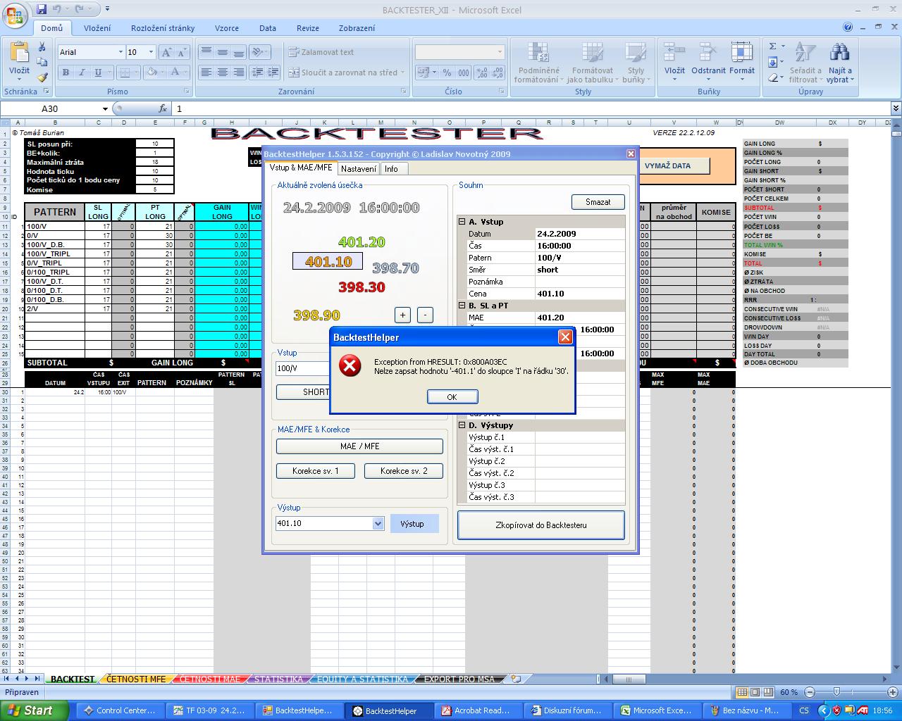902x721 pixels.
Task: Increase the cell indent
Action: [272, 72]
